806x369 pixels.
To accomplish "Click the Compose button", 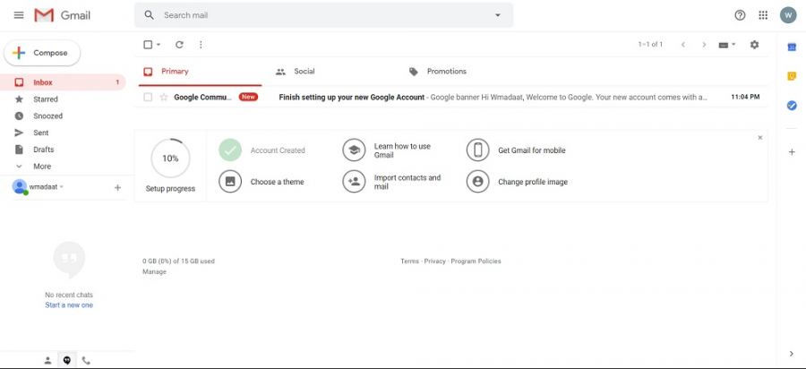I will 42,53.
